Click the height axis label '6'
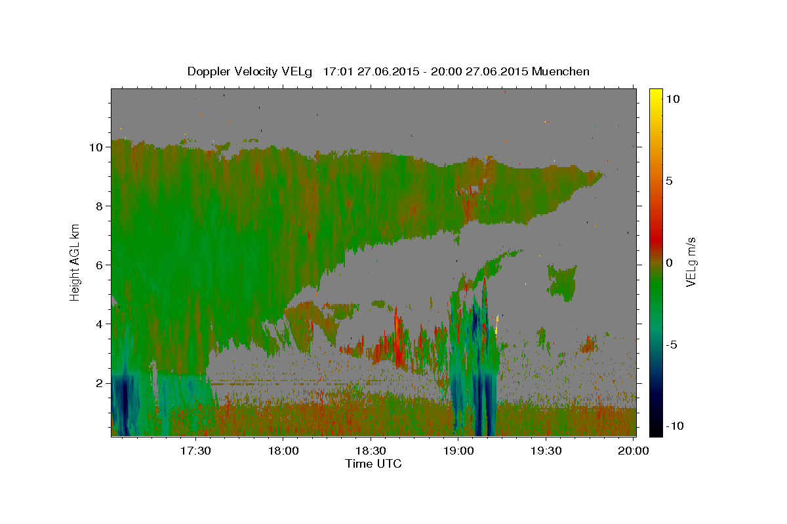This screenshot has height=524, width=787. coord(100,265)
